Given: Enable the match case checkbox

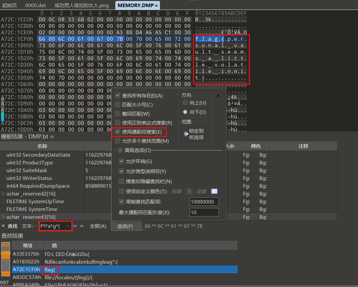Looking at the screenshot, I should point(118,105).
